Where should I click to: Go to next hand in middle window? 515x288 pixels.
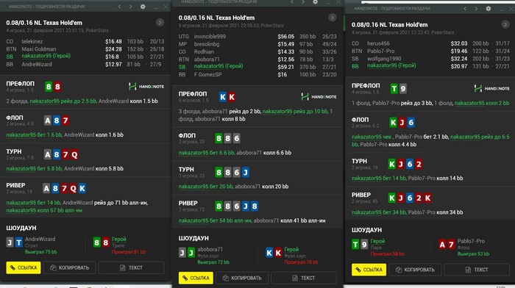tap(303, 2)
